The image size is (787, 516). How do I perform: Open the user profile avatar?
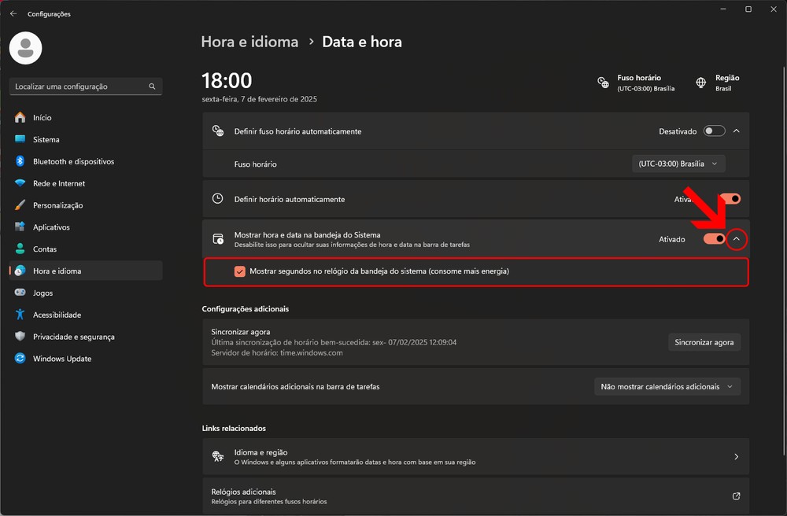click(x=24, y=49)
